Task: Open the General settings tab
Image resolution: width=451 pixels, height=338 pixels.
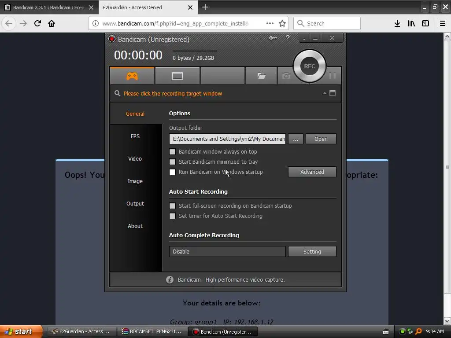Action: 135,114
